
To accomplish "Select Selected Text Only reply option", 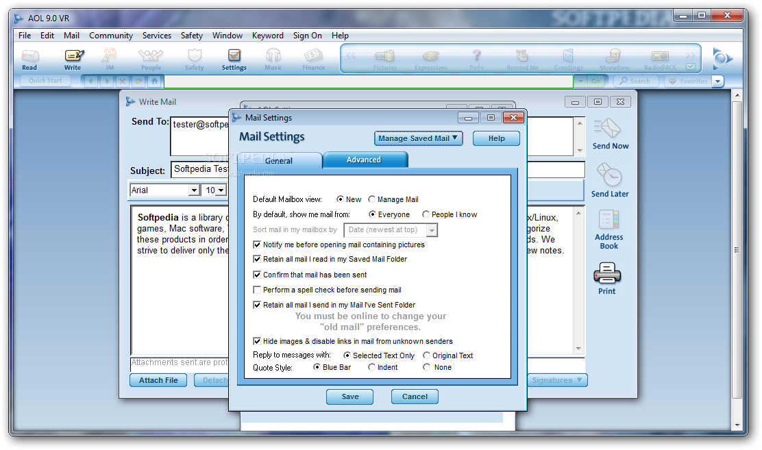I will [347, 355].
